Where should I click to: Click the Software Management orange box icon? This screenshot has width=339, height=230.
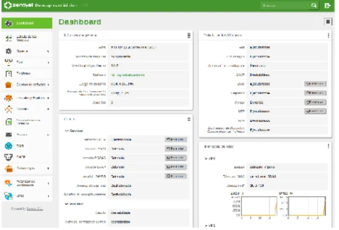tap(8, 85)
